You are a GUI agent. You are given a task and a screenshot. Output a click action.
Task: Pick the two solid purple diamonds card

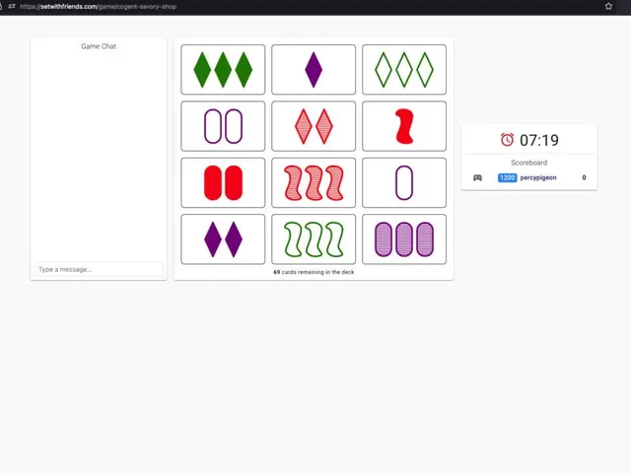(x=223, y=239)
